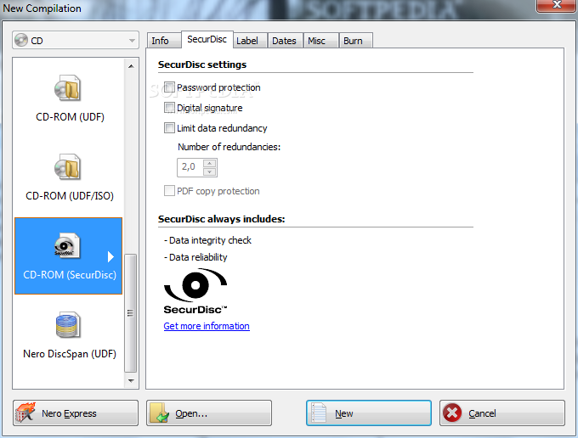Click the redundancies value field 2,0
Image resolution: width=578 pixels, height=438 pixels.
[x=190, y=167]
